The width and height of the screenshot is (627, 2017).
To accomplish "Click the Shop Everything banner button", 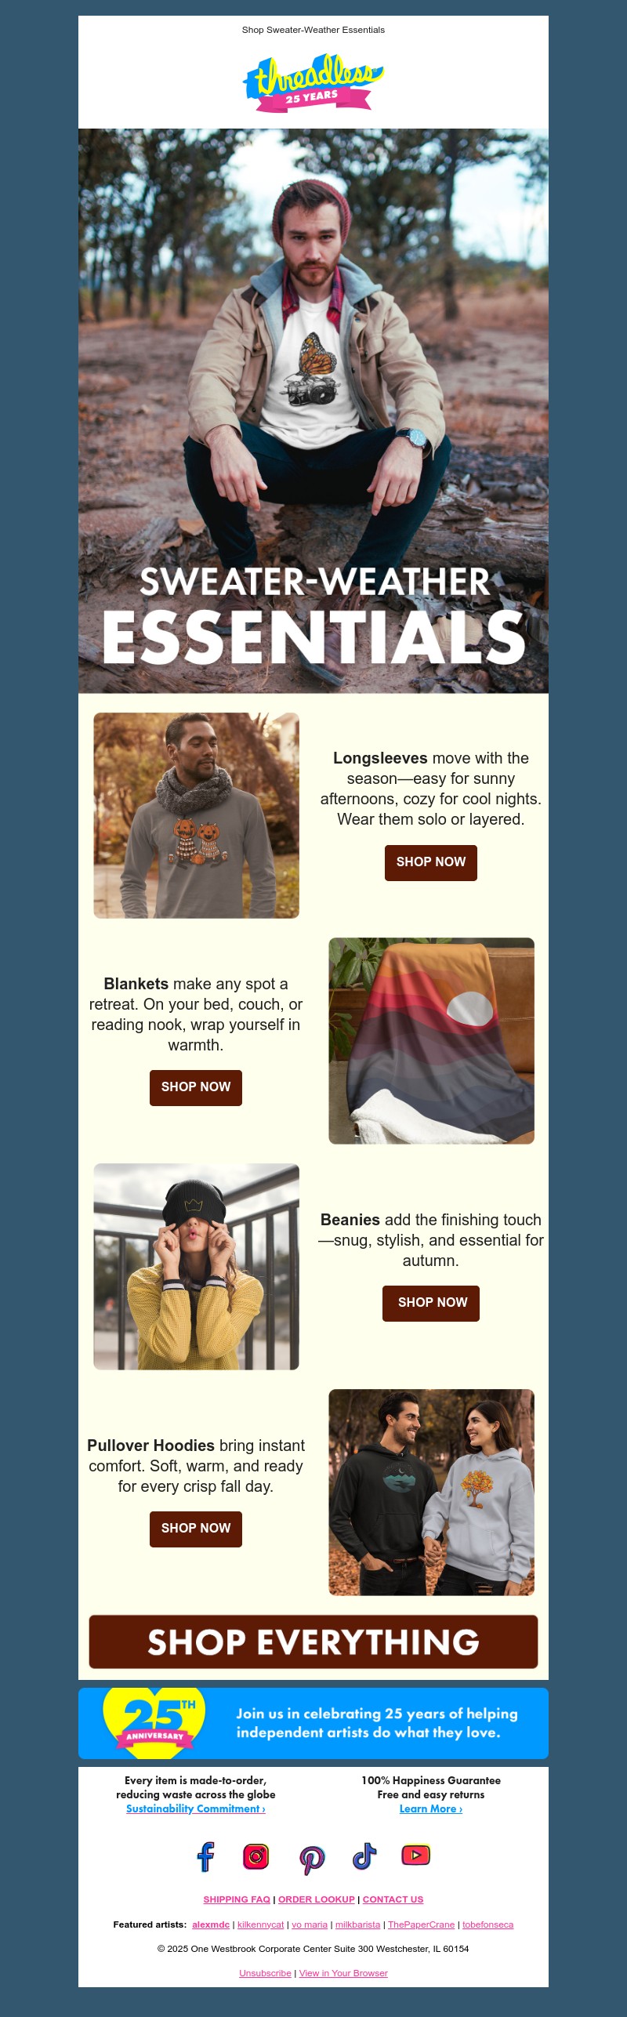I will point(313,1641).
